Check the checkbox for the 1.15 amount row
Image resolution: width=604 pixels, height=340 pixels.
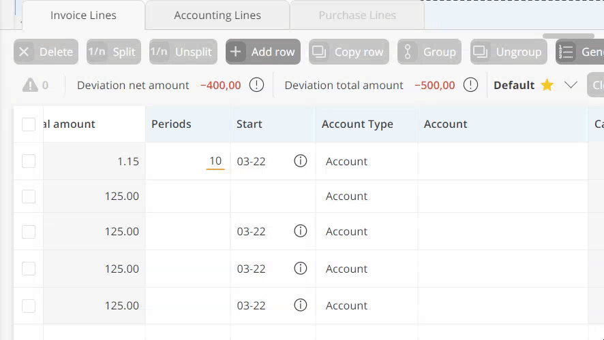point(29,161)
